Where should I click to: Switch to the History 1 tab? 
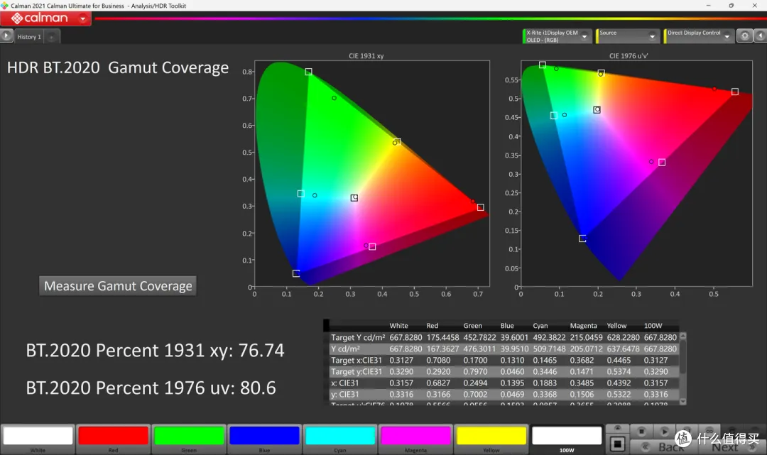(29, 37)
